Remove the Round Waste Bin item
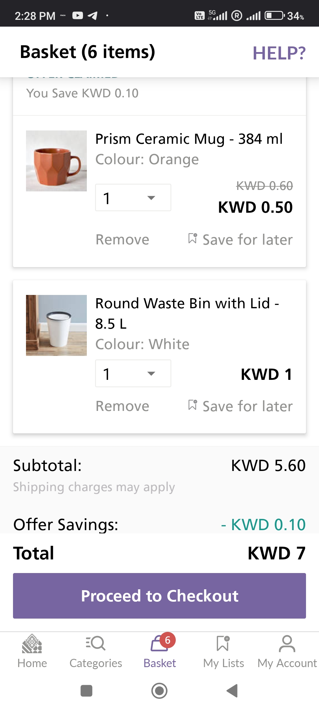 (x=122, y=406)
